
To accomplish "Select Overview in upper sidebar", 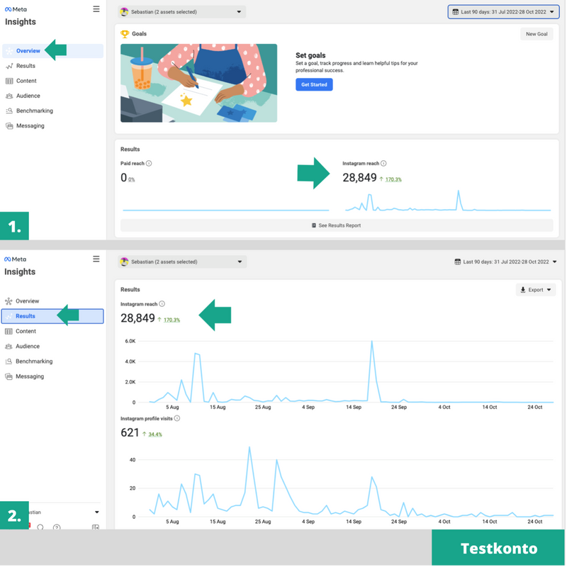I will tap(53, 51).
